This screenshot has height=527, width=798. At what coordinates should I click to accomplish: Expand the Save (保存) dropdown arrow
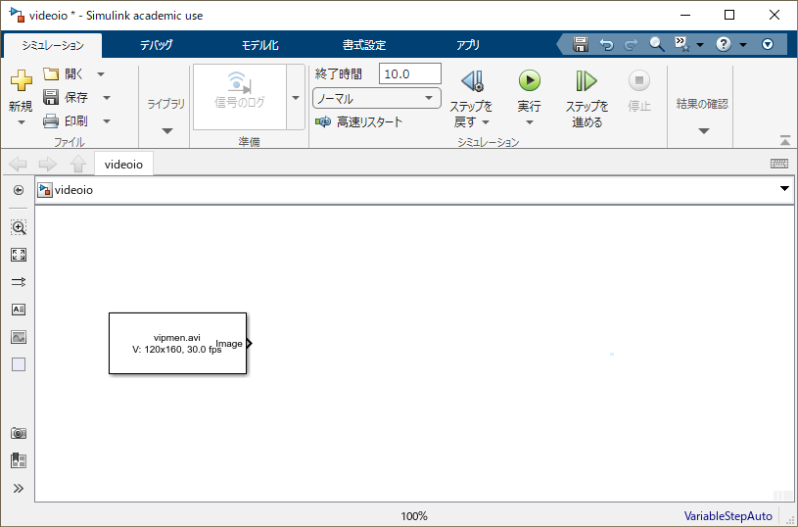pyautogui.click(x=107, y=98)
